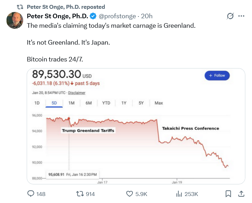Open view analytics bar chart icon
Screen dimensions: 252x203
[179, 194]
